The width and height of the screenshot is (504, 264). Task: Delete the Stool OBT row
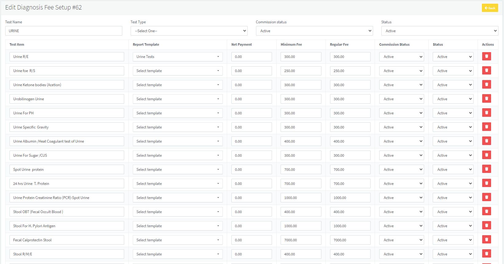pos(486,212)
